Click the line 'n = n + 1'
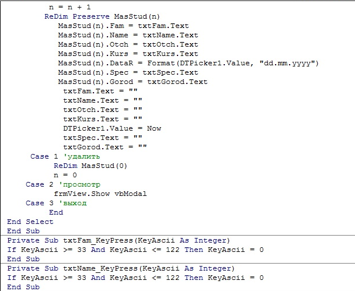This screenshot has width=355, height=291. click(x=69, y=7)
